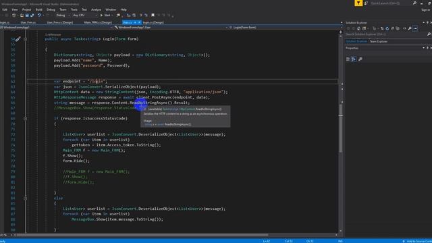Screen dimensions: 432x243
Task: Switch to the Team Explorer tab
Action: (x=378, y=41)
